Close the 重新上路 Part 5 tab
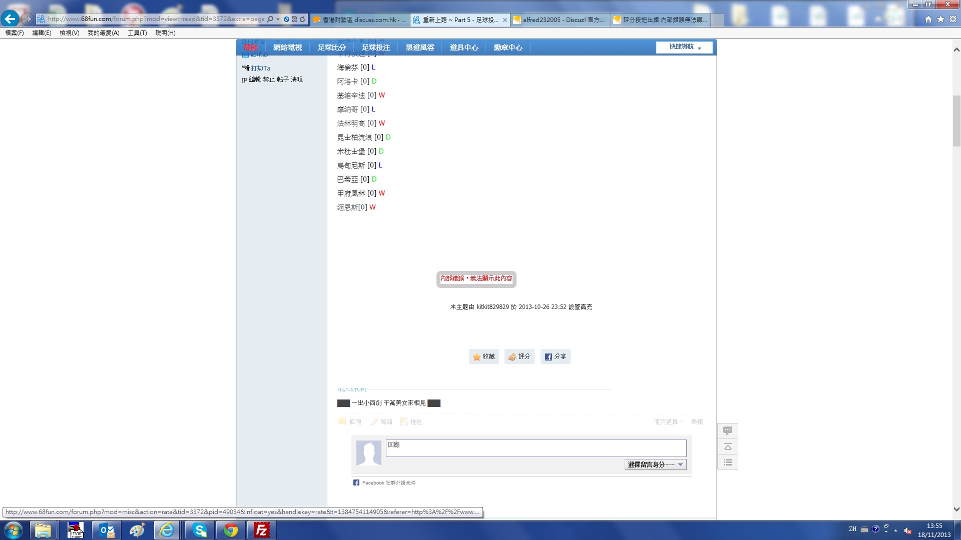Viewport: 961px width, 540px height. point(505,20)
